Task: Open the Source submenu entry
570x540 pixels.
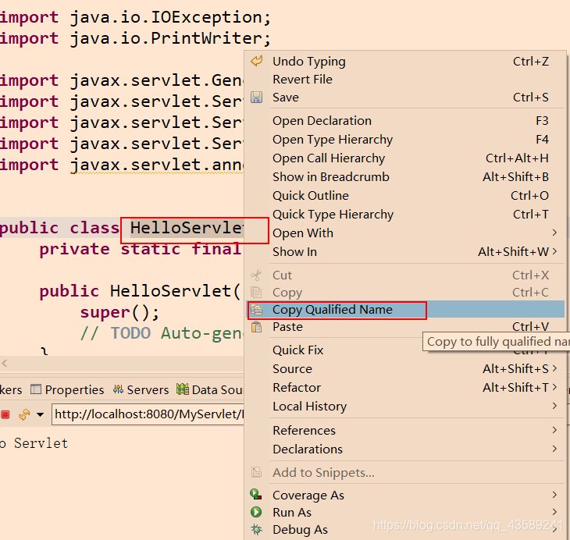Action: (405, 369)
